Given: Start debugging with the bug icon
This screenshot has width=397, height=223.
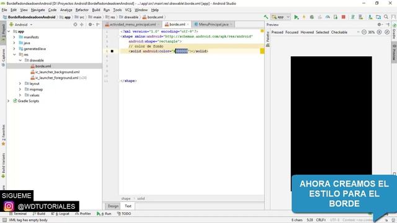Looking at the screenshot, I should [311, 17].
